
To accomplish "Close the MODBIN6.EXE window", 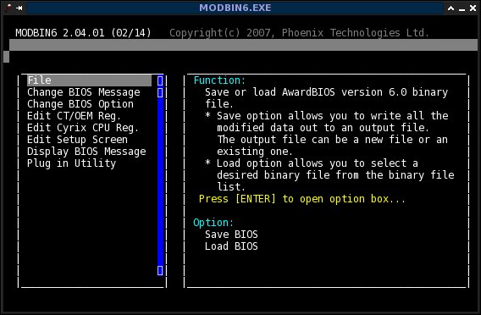I will tap(473, 8).
